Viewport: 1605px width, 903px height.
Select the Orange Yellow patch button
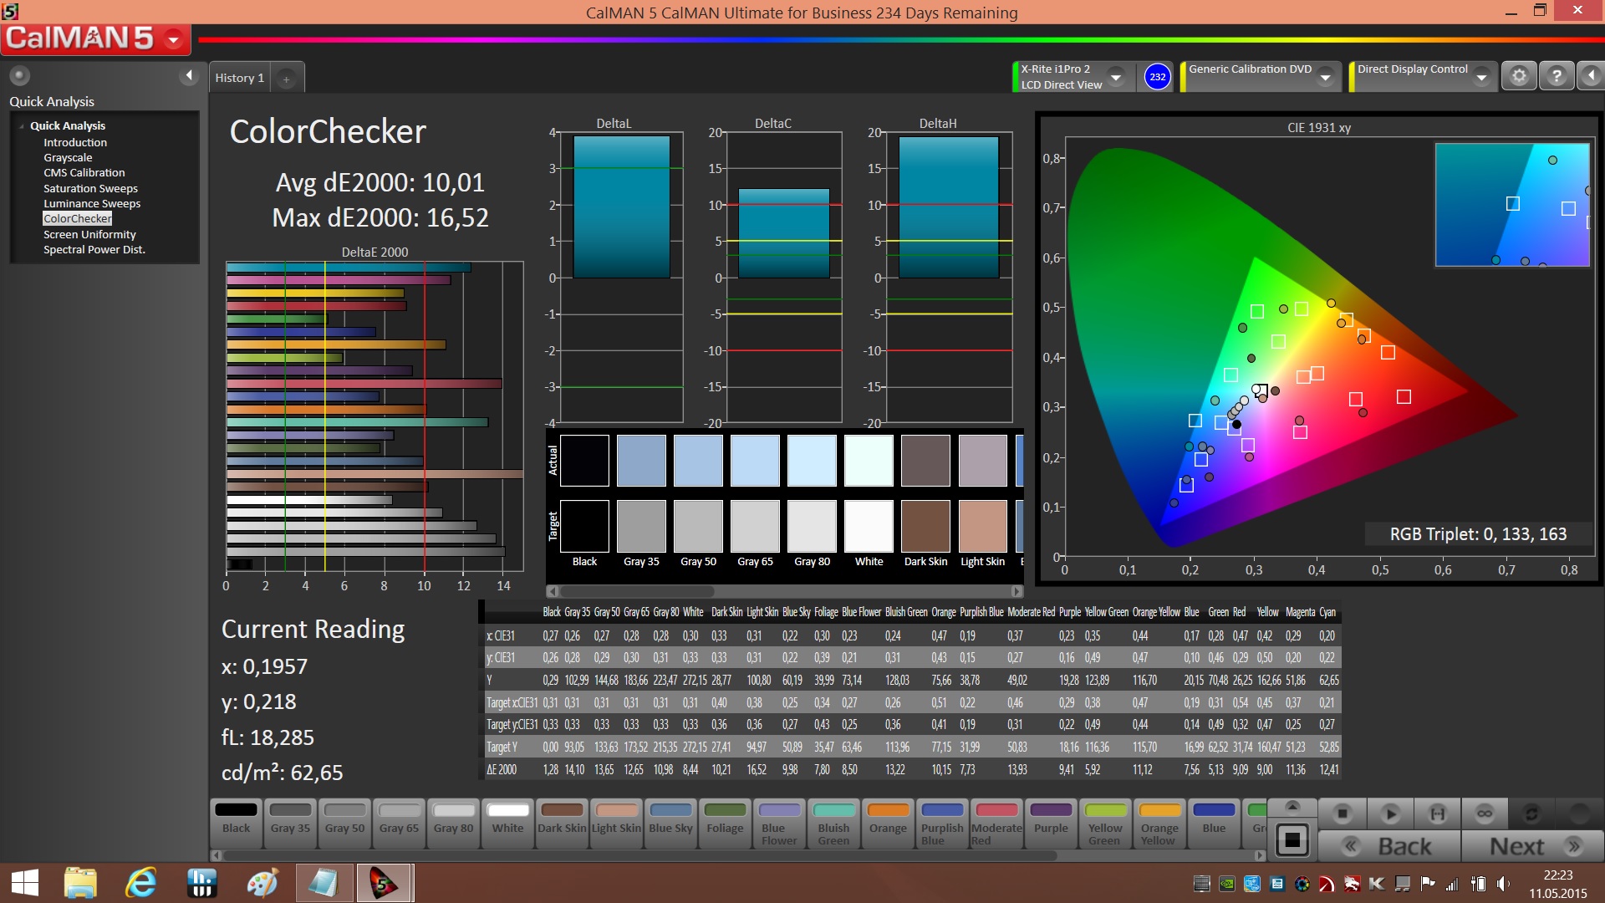click(1159, 824)
